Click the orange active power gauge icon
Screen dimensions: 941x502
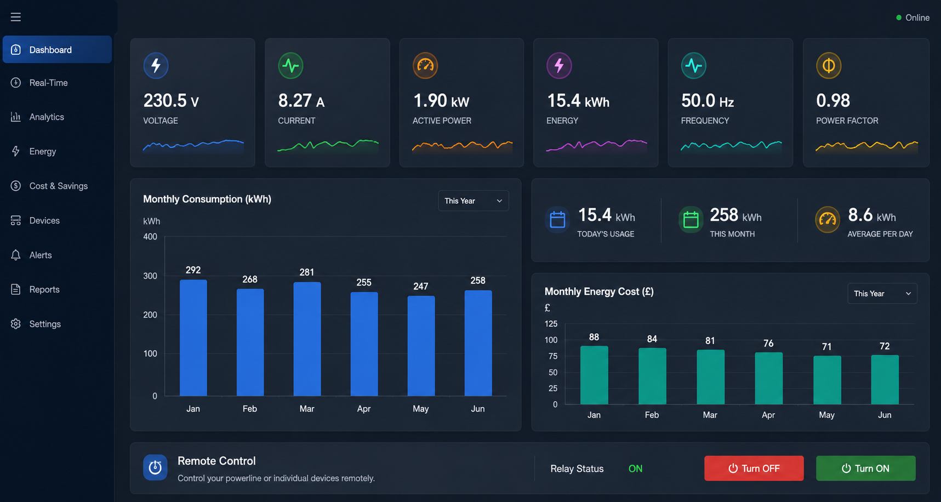[x=425, y=66]
